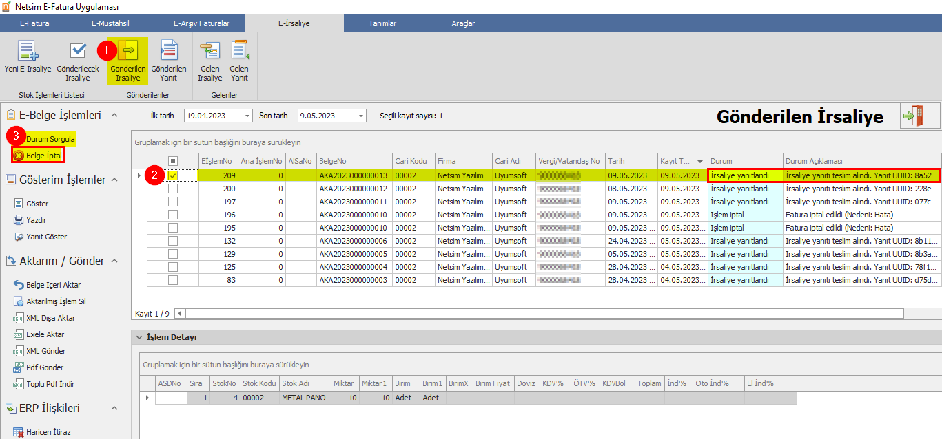Viewport: 942px width, 439px height.
Task: Switch to E-Arşiv Faturalar tab
Action: (x=201, y=23)
